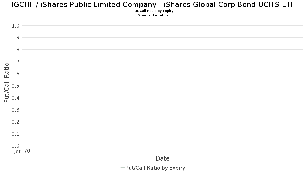The image size is (306, 172).
Task: Click the 0.5 y-axis tick label
Action: pos(16,86)
